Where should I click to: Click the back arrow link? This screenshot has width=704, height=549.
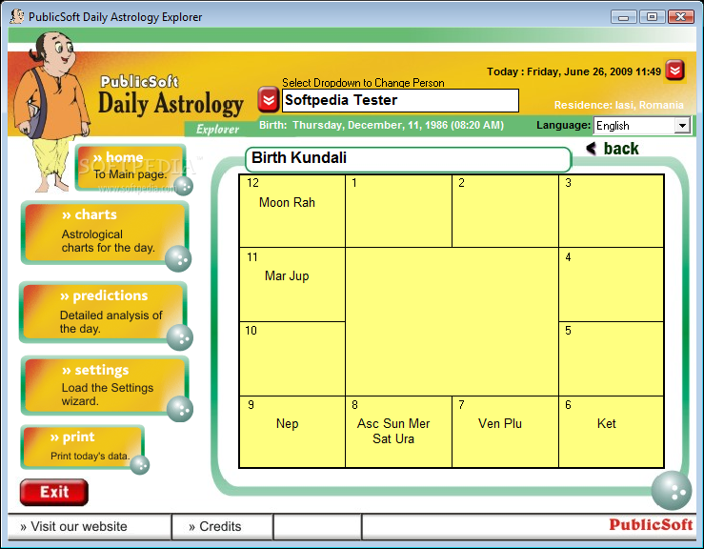coord(613,149)
